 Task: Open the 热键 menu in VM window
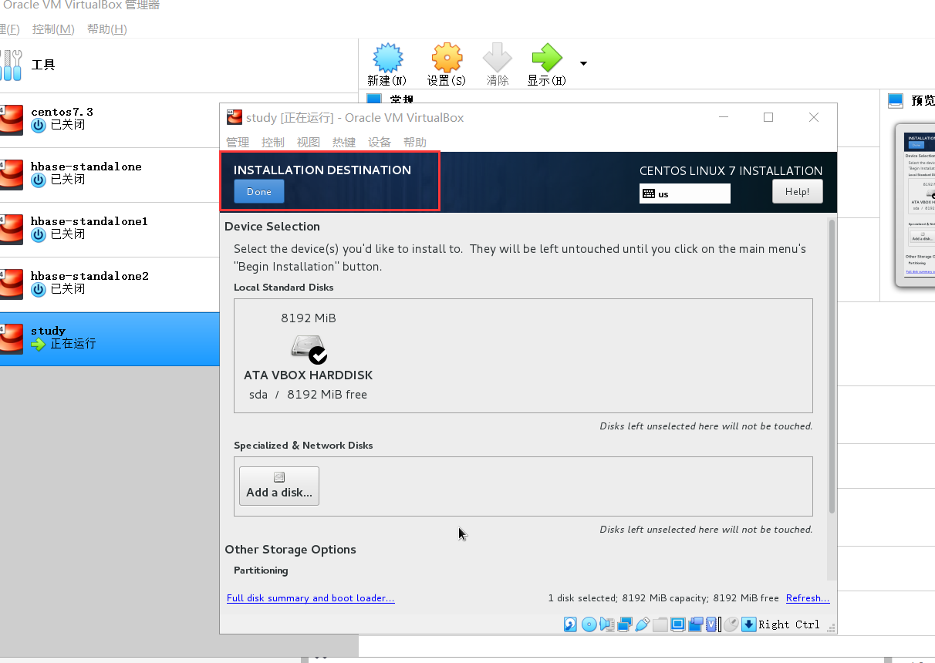[343, 142]
